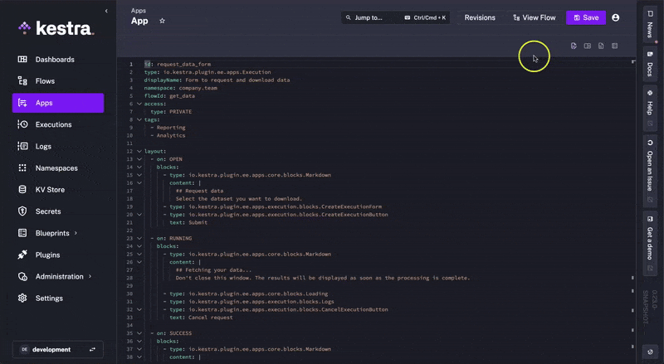The height and width of the screenshot is (364, 664).
Task: Go to Executions in the sidebar
Action: point(54,124)
